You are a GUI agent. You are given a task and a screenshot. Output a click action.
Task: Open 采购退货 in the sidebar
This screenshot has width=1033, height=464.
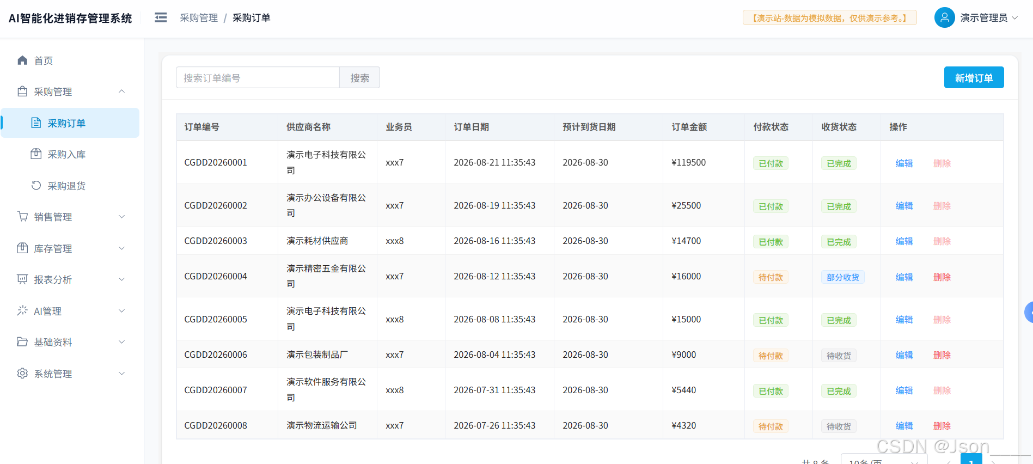point(71,186)
